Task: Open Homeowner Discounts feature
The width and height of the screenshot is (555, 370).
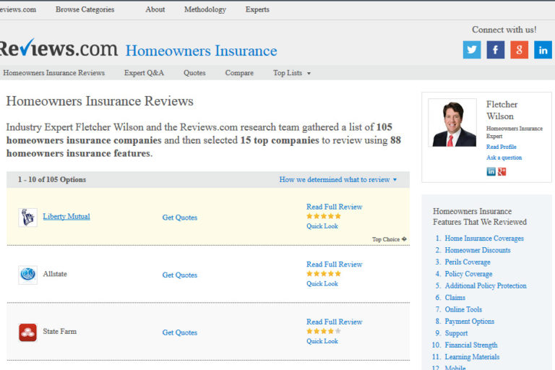Action: 478,250
